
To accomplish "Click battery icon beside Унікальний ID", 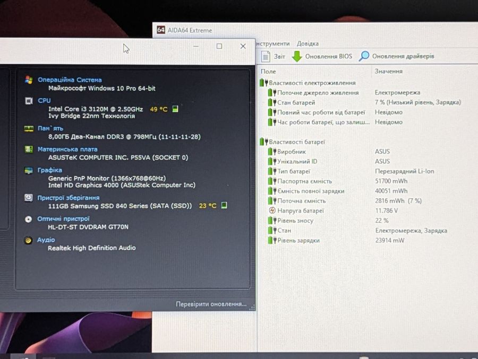I will point(272,161).
